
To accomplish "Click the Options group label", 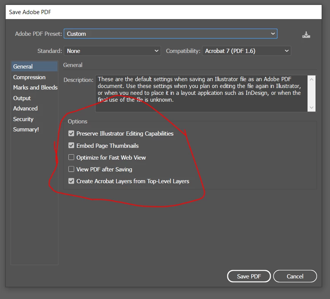I will [78, 122].
